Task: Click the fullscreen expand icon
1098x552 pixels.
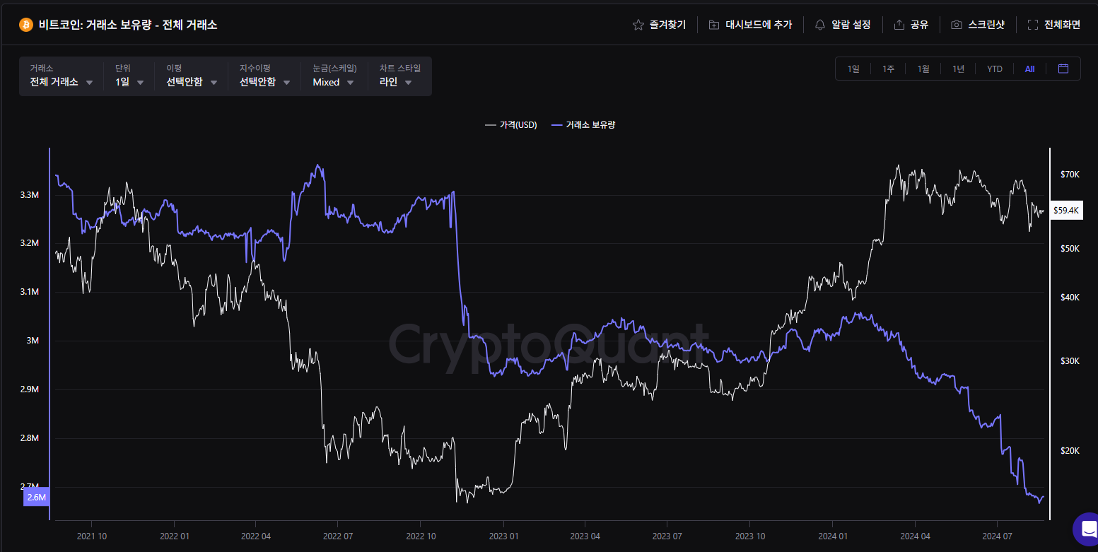Action: coord(1032,25)
